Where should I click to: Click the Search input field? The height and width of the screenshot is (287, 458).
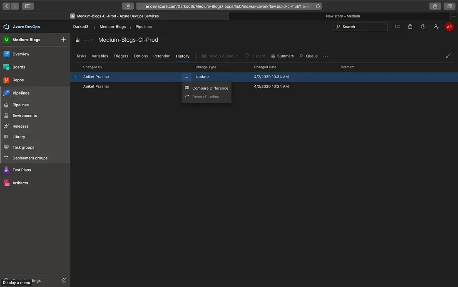click(361, 27)
